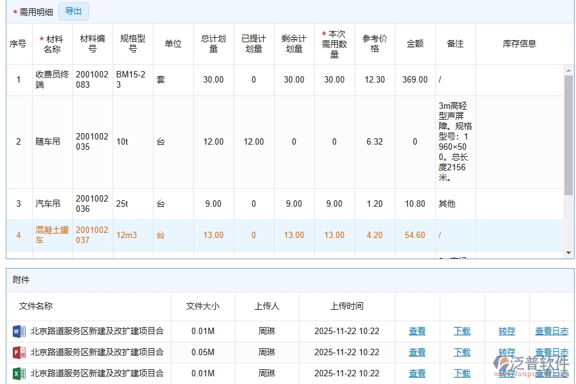Download the Excel attachment
The width and height of the screenshot is (576, 384).
(462, 374)
